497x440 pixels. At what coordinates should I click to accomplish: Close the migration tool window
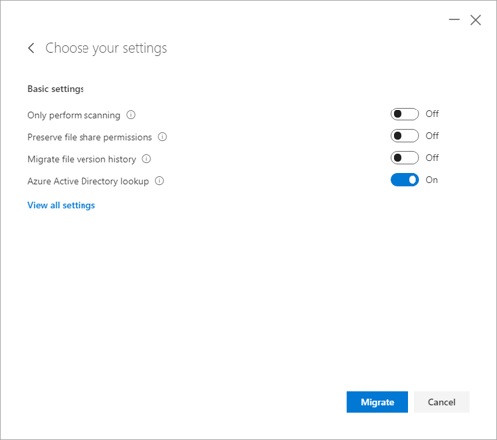[476, 20]
